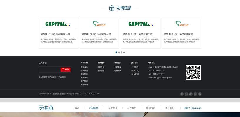Click the Email:info@yun-jintong.com text
Image resolution: width=240 pixels, height=117 pixels.
point(160,78)
